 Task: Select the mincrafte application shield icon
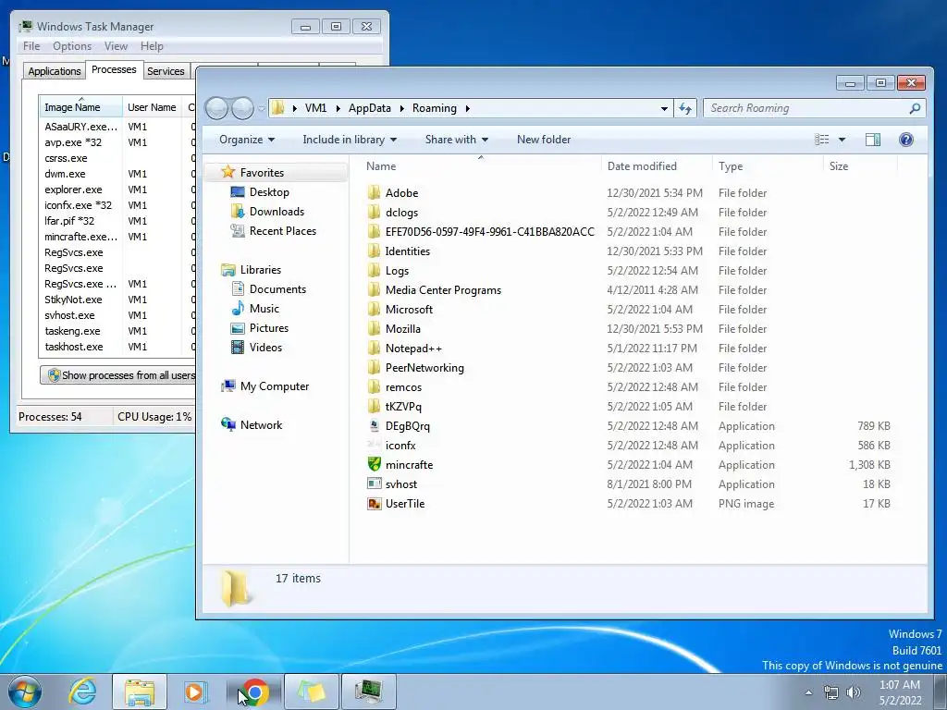point(375,464)
